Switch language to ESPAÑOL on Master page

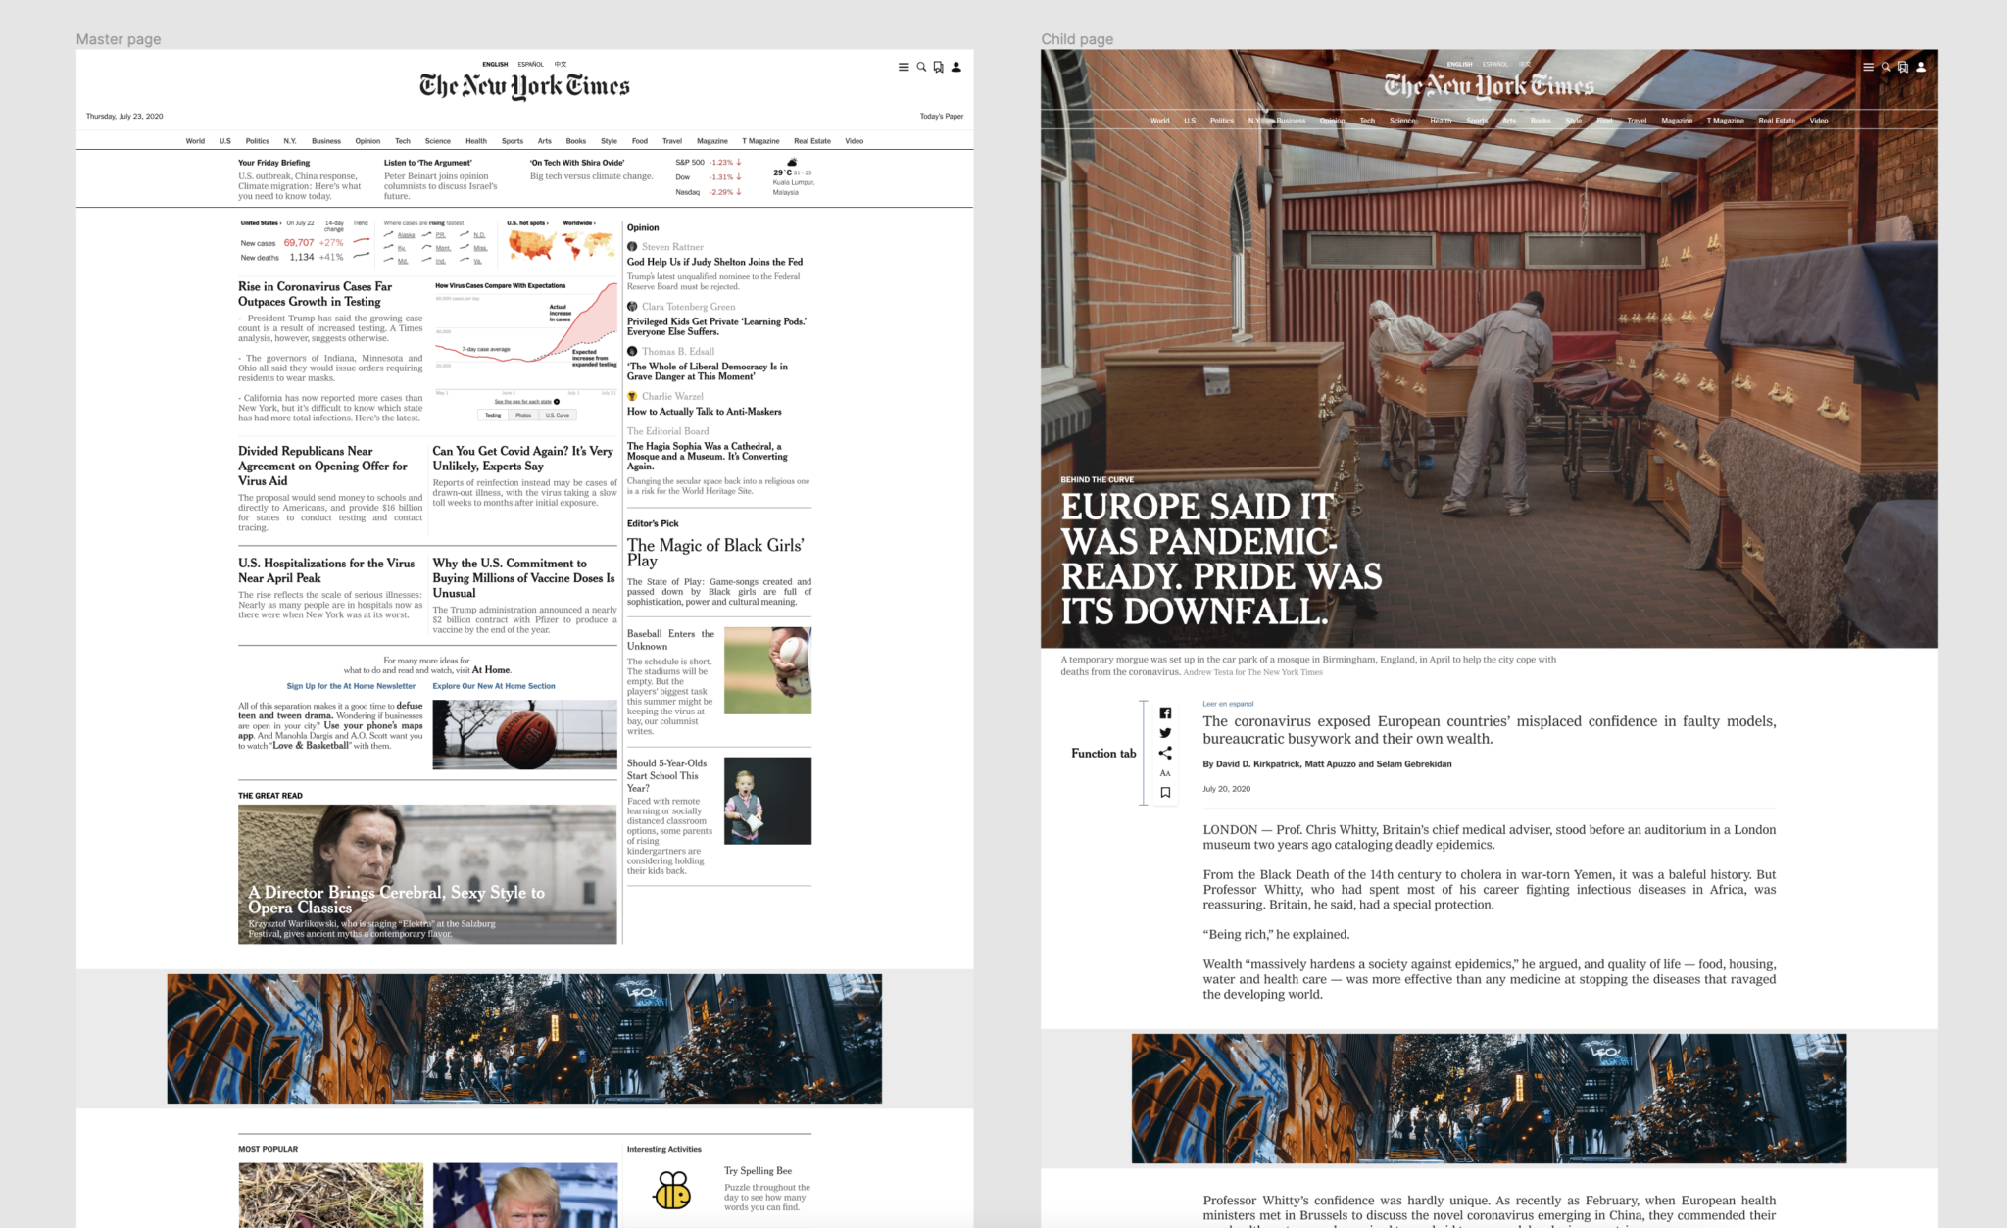tap(531, 65)
